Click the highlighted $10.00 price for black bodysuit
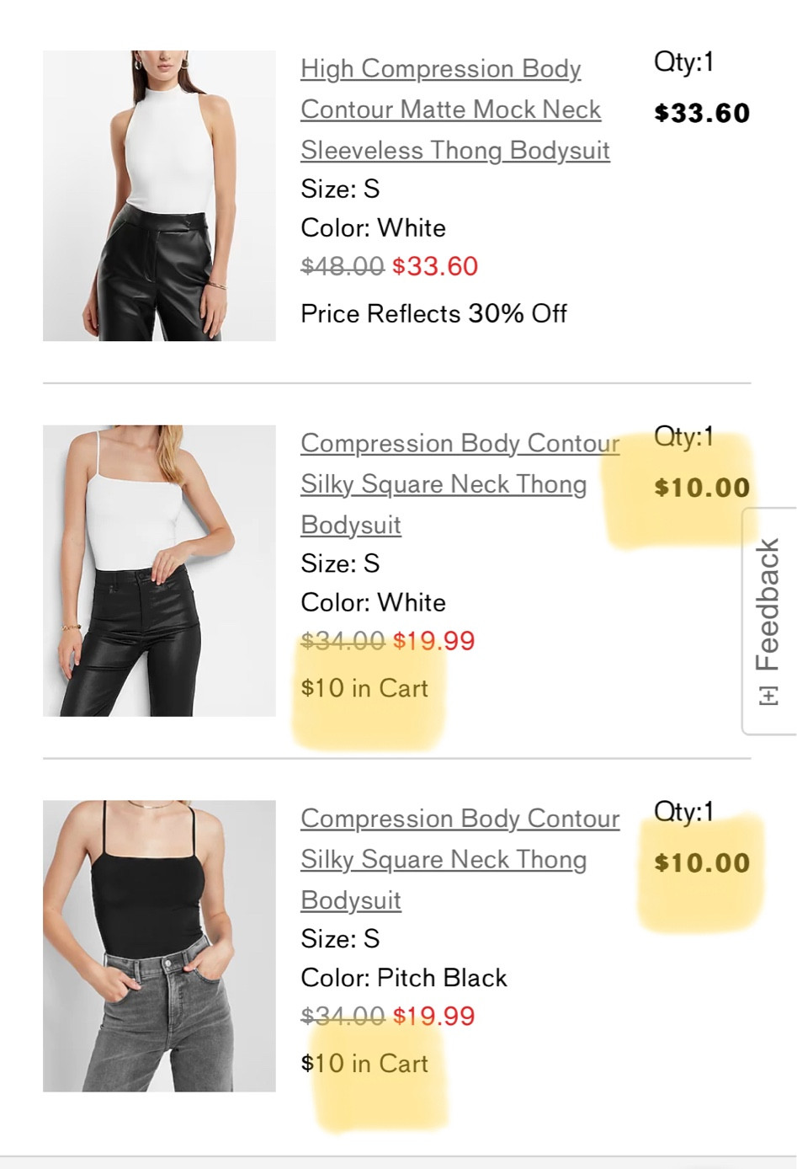The image size is (797, 1169). (700, 862)
